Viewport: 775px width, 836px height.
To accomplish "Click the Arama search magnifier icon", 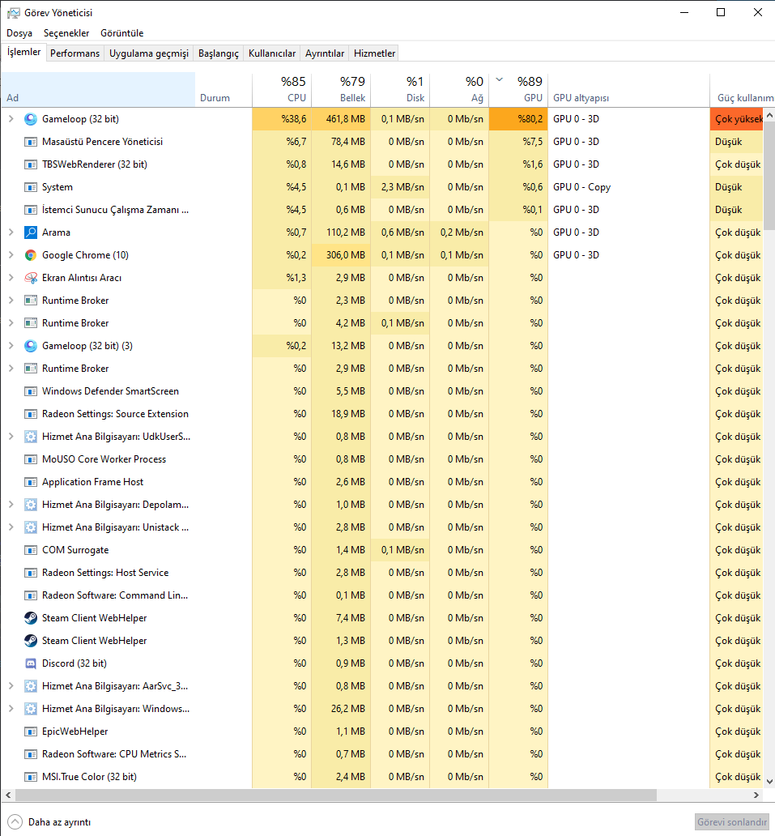I will (x=31, y=232).
